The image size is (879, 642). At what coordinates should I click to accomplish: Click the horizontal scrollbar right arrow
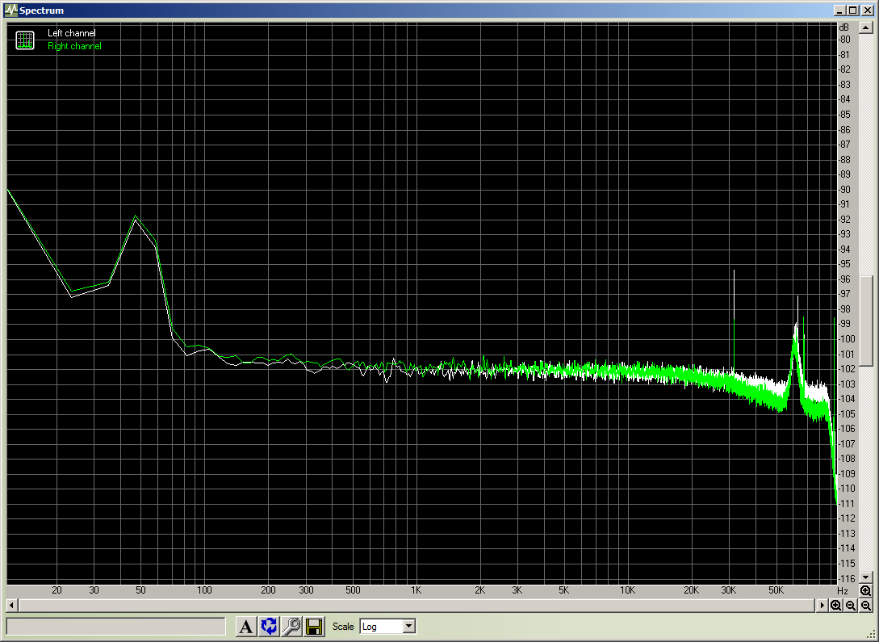(x=822, y=606)
